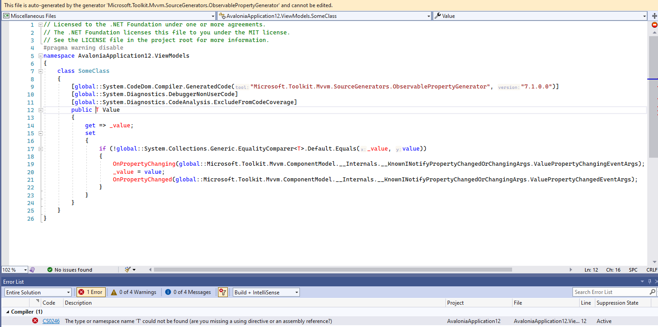The image size is (658, 327).
Task: Sort errors by the Line column header
Action: click(586, 302)
